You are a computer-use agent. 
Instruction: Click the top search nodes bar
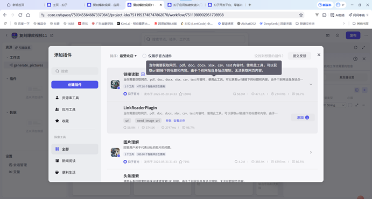coord(194,39)
